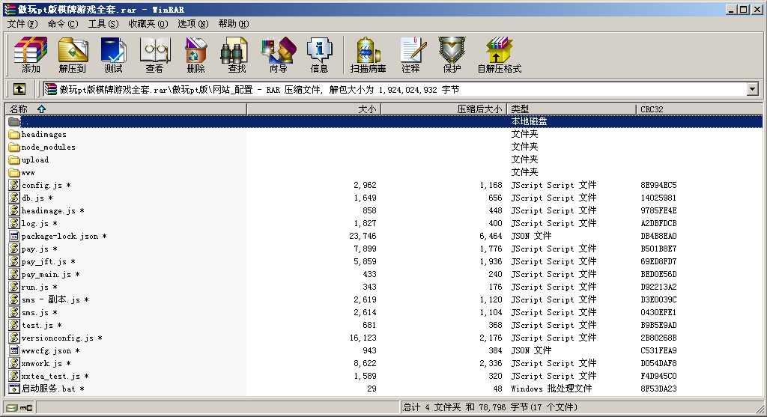767x417 pixels.
Task: Open the Help (帮助) menu
Action: point(234,23)
